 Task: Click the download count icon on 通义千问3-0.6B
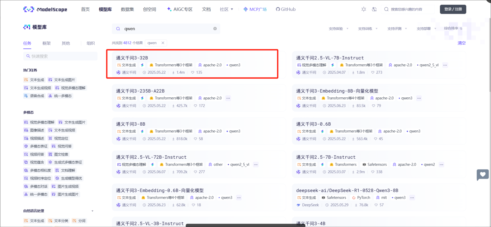pyautogui.click(x=353, y=139)
